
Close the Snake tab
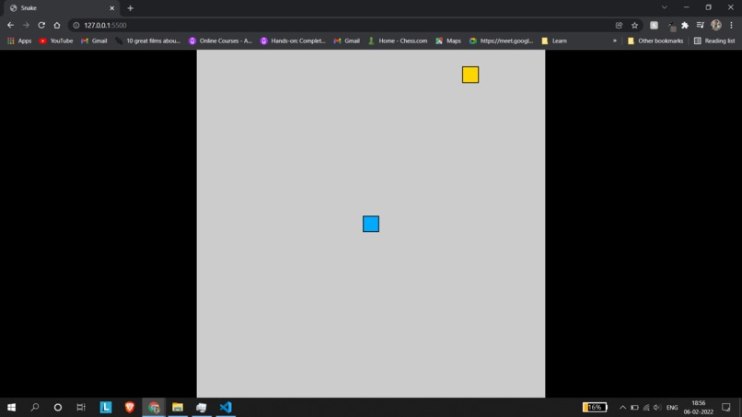pyautogui.click(x=112, y=8)
